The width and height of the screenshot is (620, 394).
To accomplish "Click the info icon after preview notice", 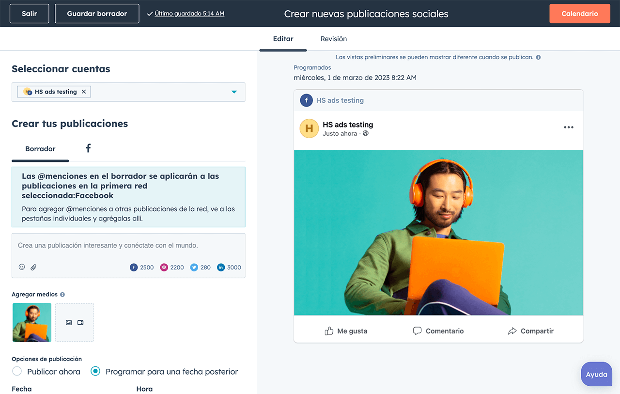I will pyautogui.click(x=538, y=57).
